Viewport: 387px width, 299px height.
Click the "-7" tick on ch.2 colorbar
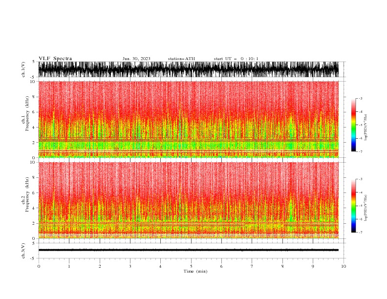click(x=360, y=232)
